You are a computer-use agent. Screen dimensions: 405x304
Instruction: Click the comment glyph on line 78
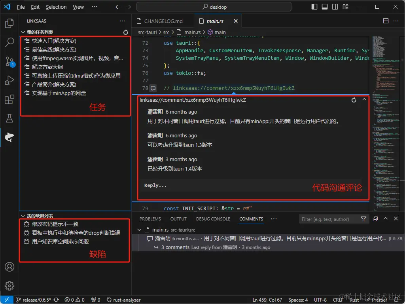(x=153, y=88)
